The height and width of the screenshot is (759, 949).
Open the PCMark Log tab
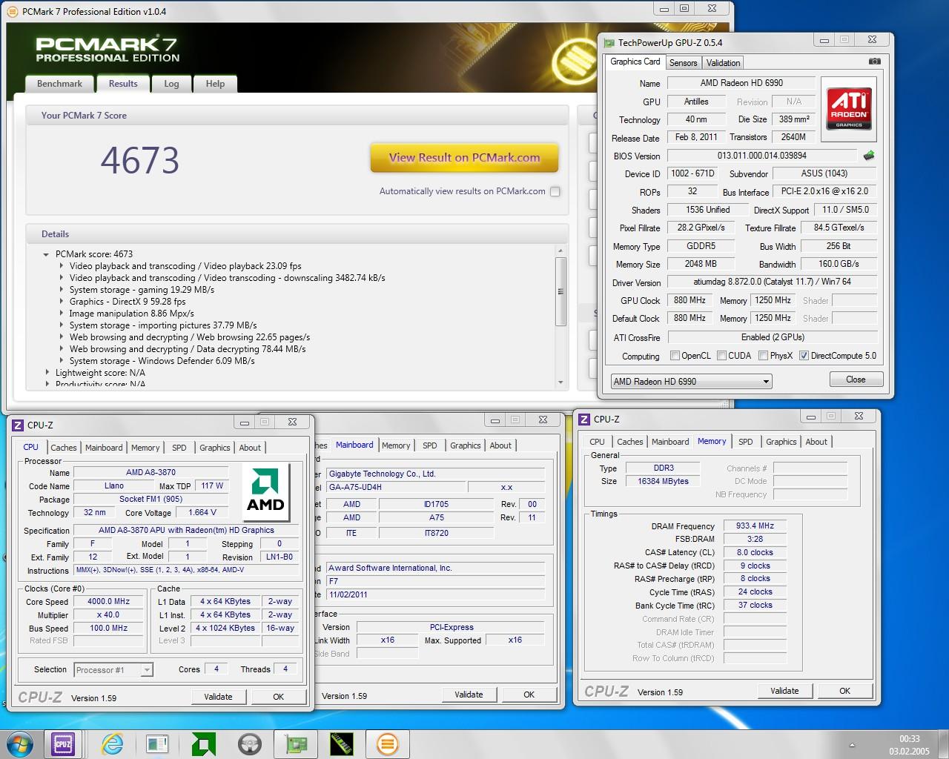[x=171, y=84]
